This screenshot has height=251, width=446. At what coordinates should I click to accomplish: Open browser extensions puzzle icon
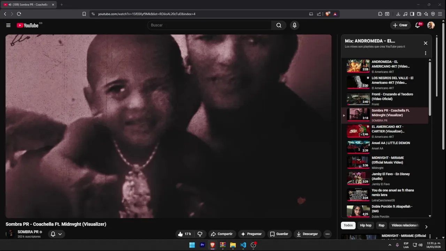(380, 14)
